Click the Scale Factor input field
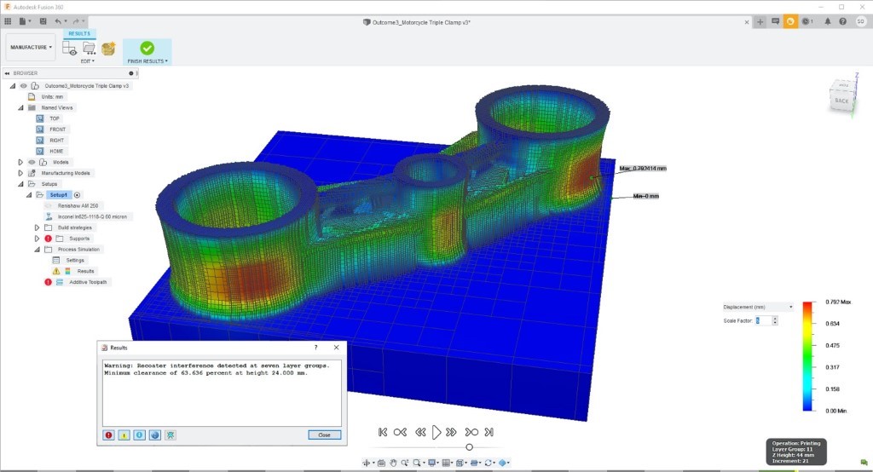The height and width of the screenshot is (472, 873). pyautogui.click(x=763, y=320)
